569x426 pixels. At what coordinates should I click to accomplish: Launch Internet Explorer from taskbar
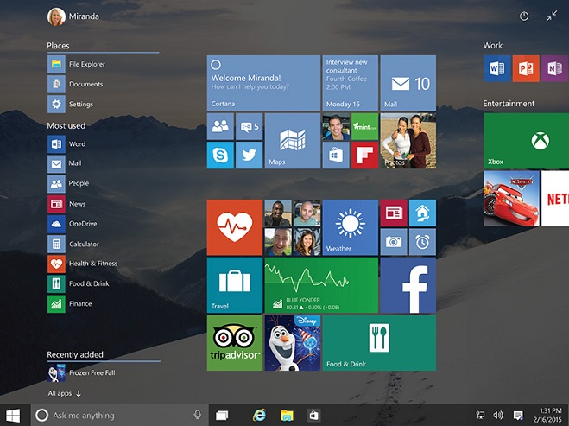tap(260, 415)
